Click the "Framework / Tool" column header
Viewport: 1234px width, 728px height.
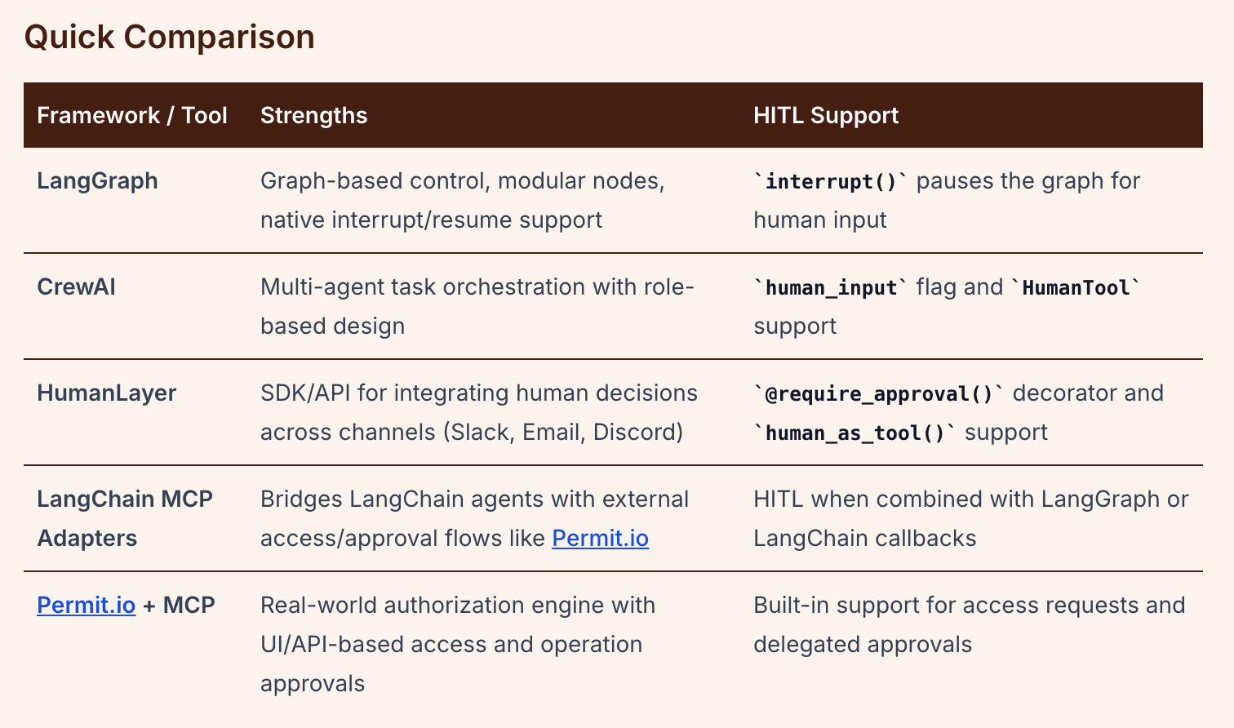(132, 115)
